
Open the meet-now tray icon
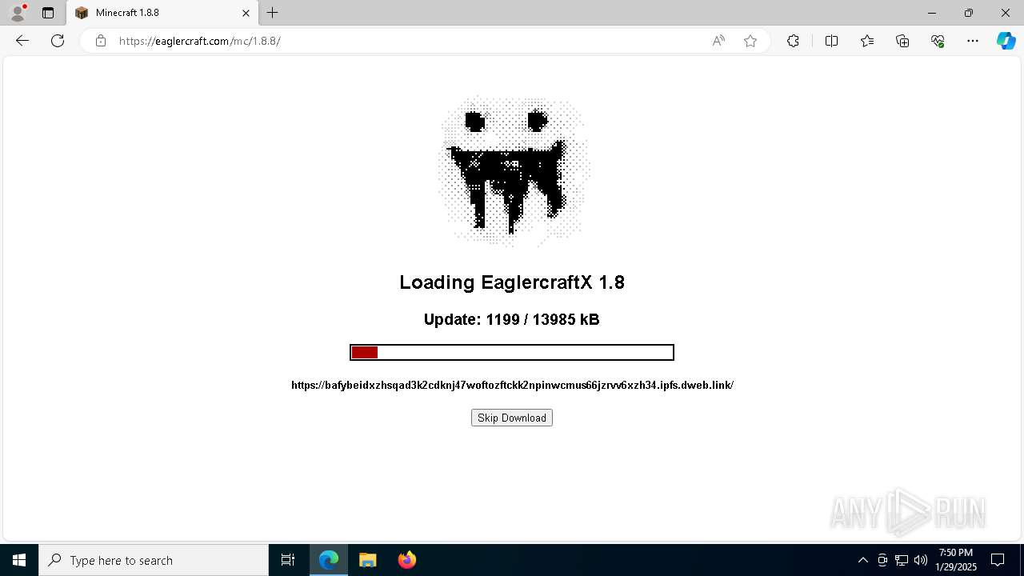pos(882,560)
